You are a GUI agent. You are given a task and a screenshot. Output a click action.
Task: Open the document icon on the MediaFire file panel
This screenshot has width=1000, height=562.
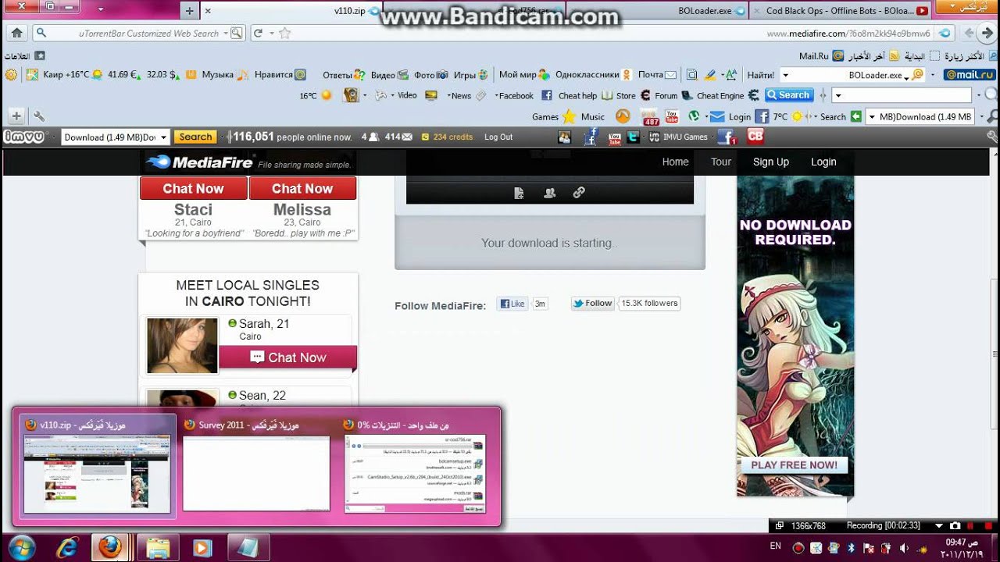(x=519, y=193)
